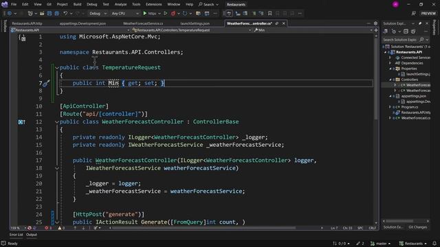Open the TemperatureRequest type navigation dropdown
Image resolution: width=440 pixels, height=247 pixels.
coord(191,30)
